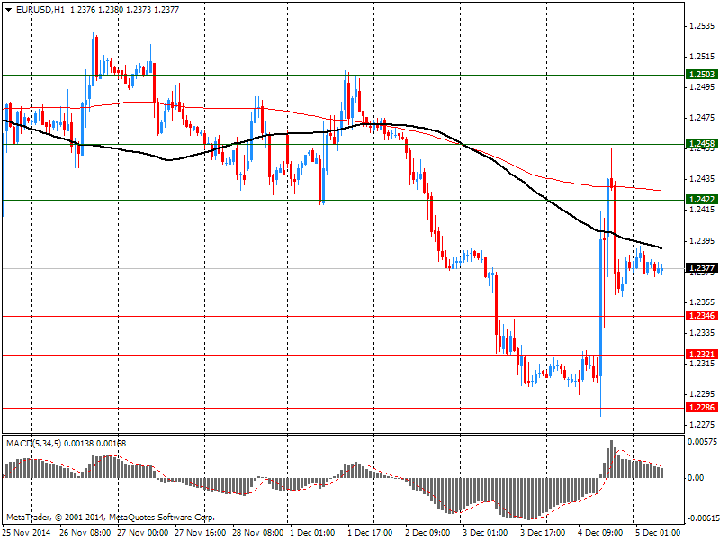The width and height of the screenshot is (720, 540).
Task: Select the red 1.2346 support level label
Action: click(x=702, y=316)
